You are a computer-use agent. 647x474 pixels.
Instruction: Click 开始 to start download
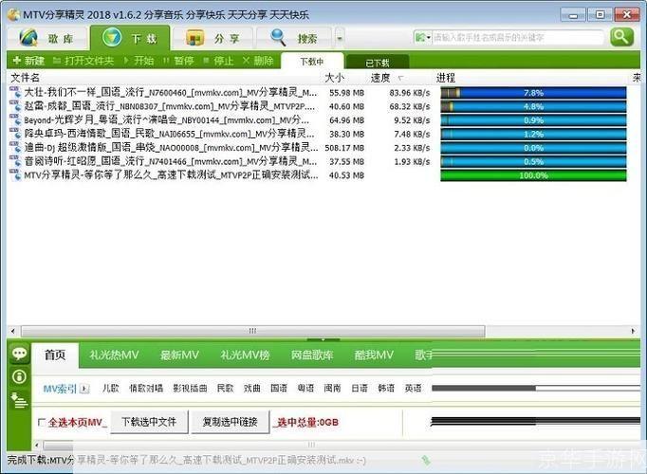[139, 61]
